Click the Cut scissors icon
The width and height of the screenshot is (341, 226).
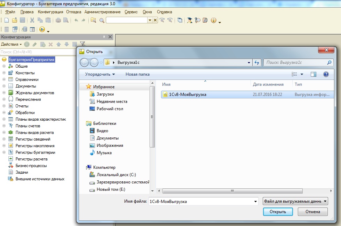(x=32, y=20)
